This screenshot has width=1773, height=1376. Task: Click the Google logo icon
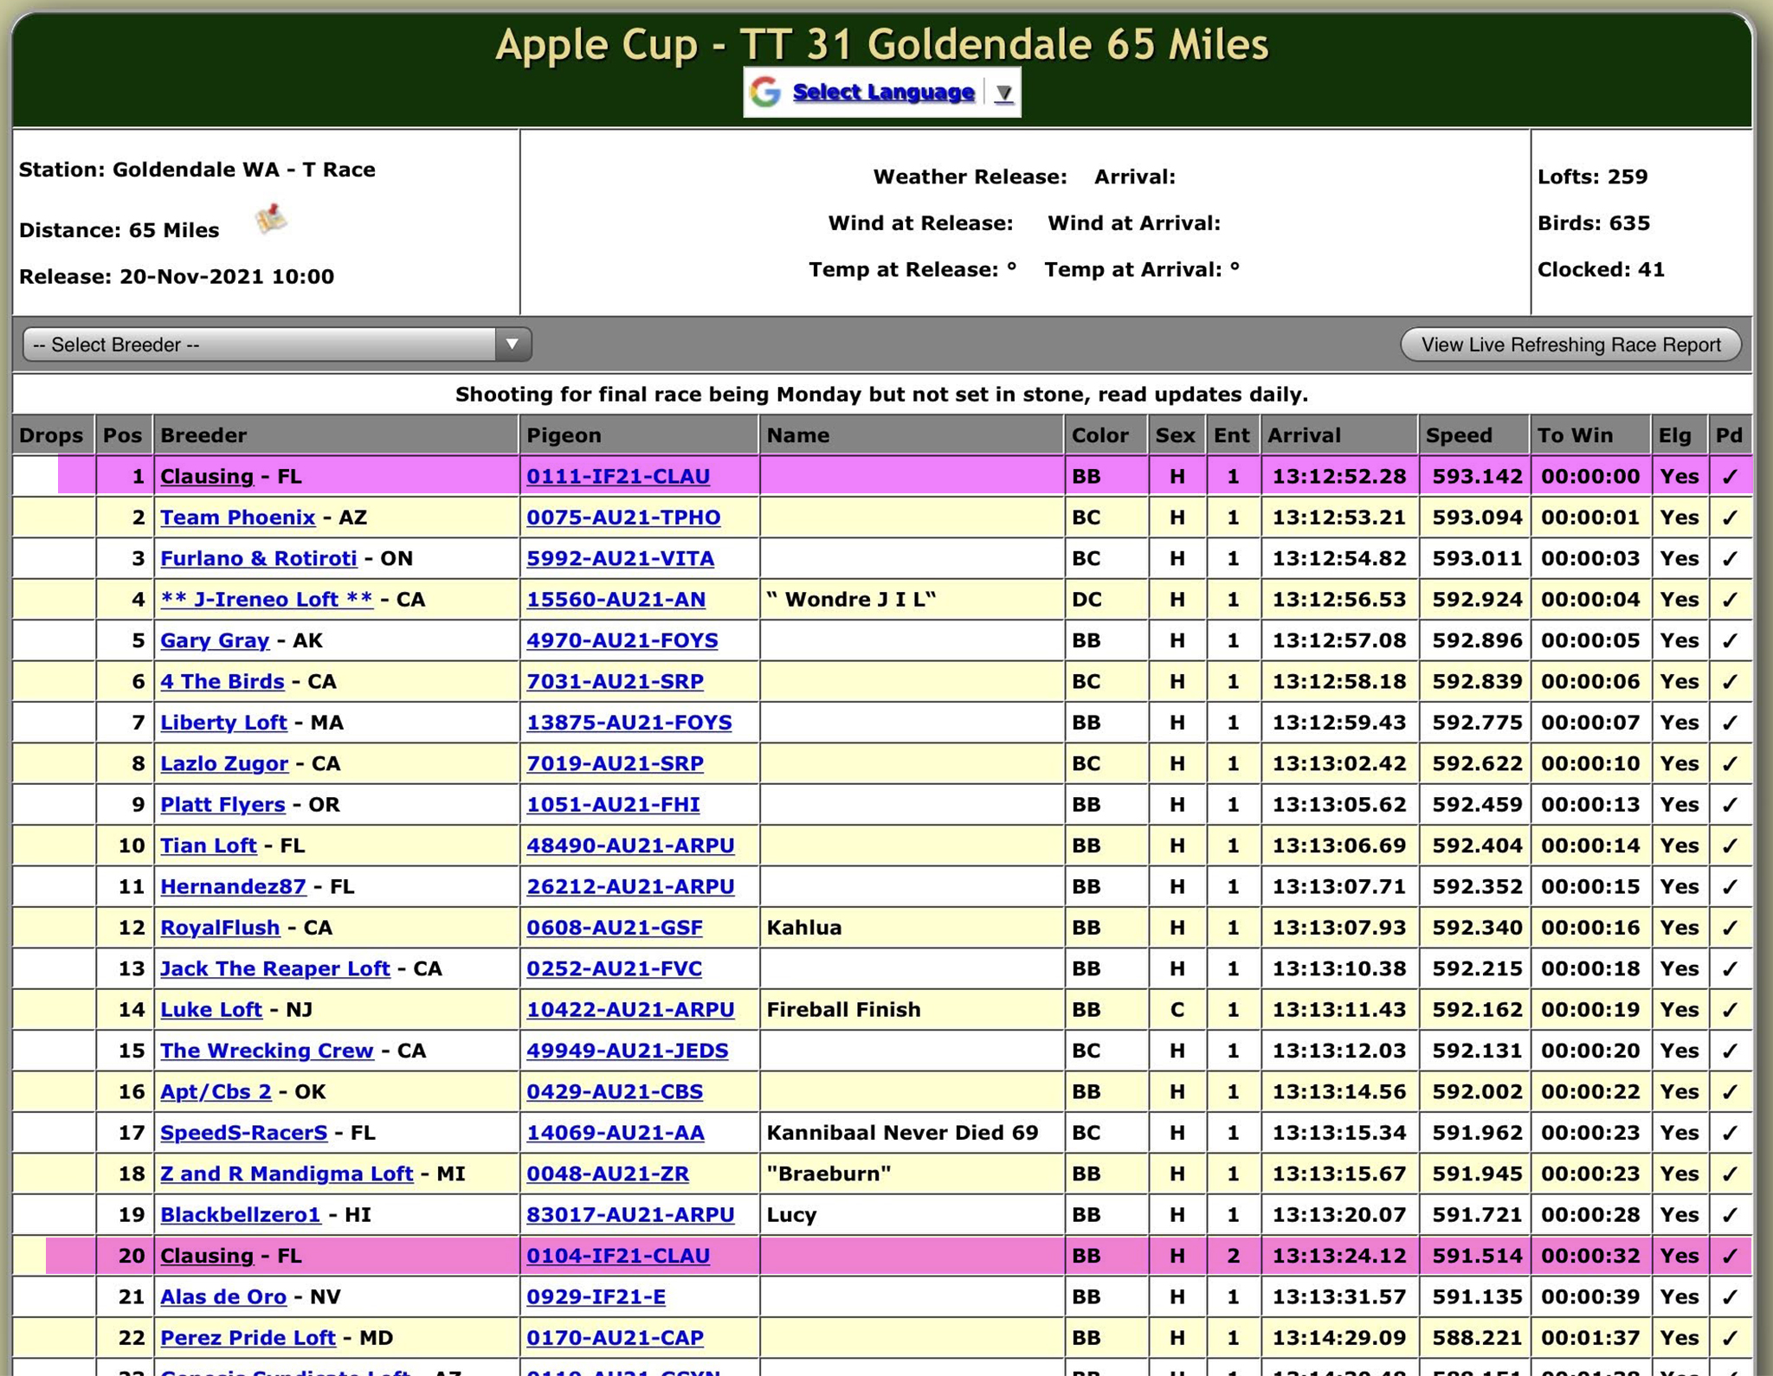click(765, 92)
